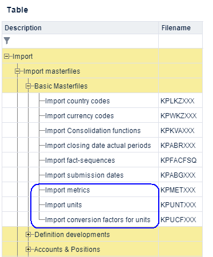The width and height of the screenshot is (213, 257).
Task: Click the Filename filter input field
Action: (x=180, y=41)
